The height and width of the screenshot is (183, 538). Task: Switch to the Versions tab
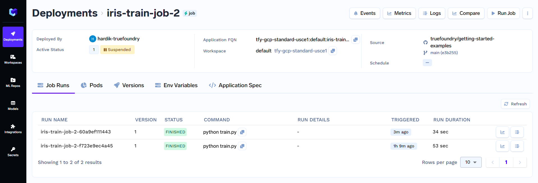(129, 85)
